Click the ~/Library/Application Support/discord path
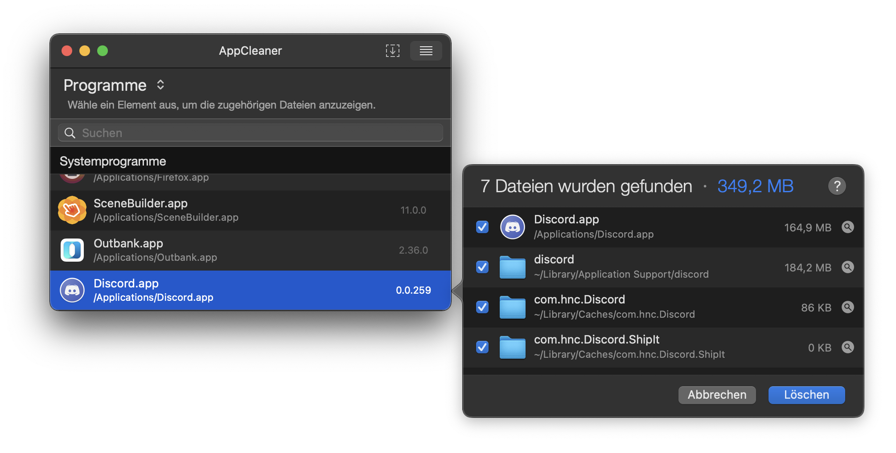896x453 pixels. [621, 275]
